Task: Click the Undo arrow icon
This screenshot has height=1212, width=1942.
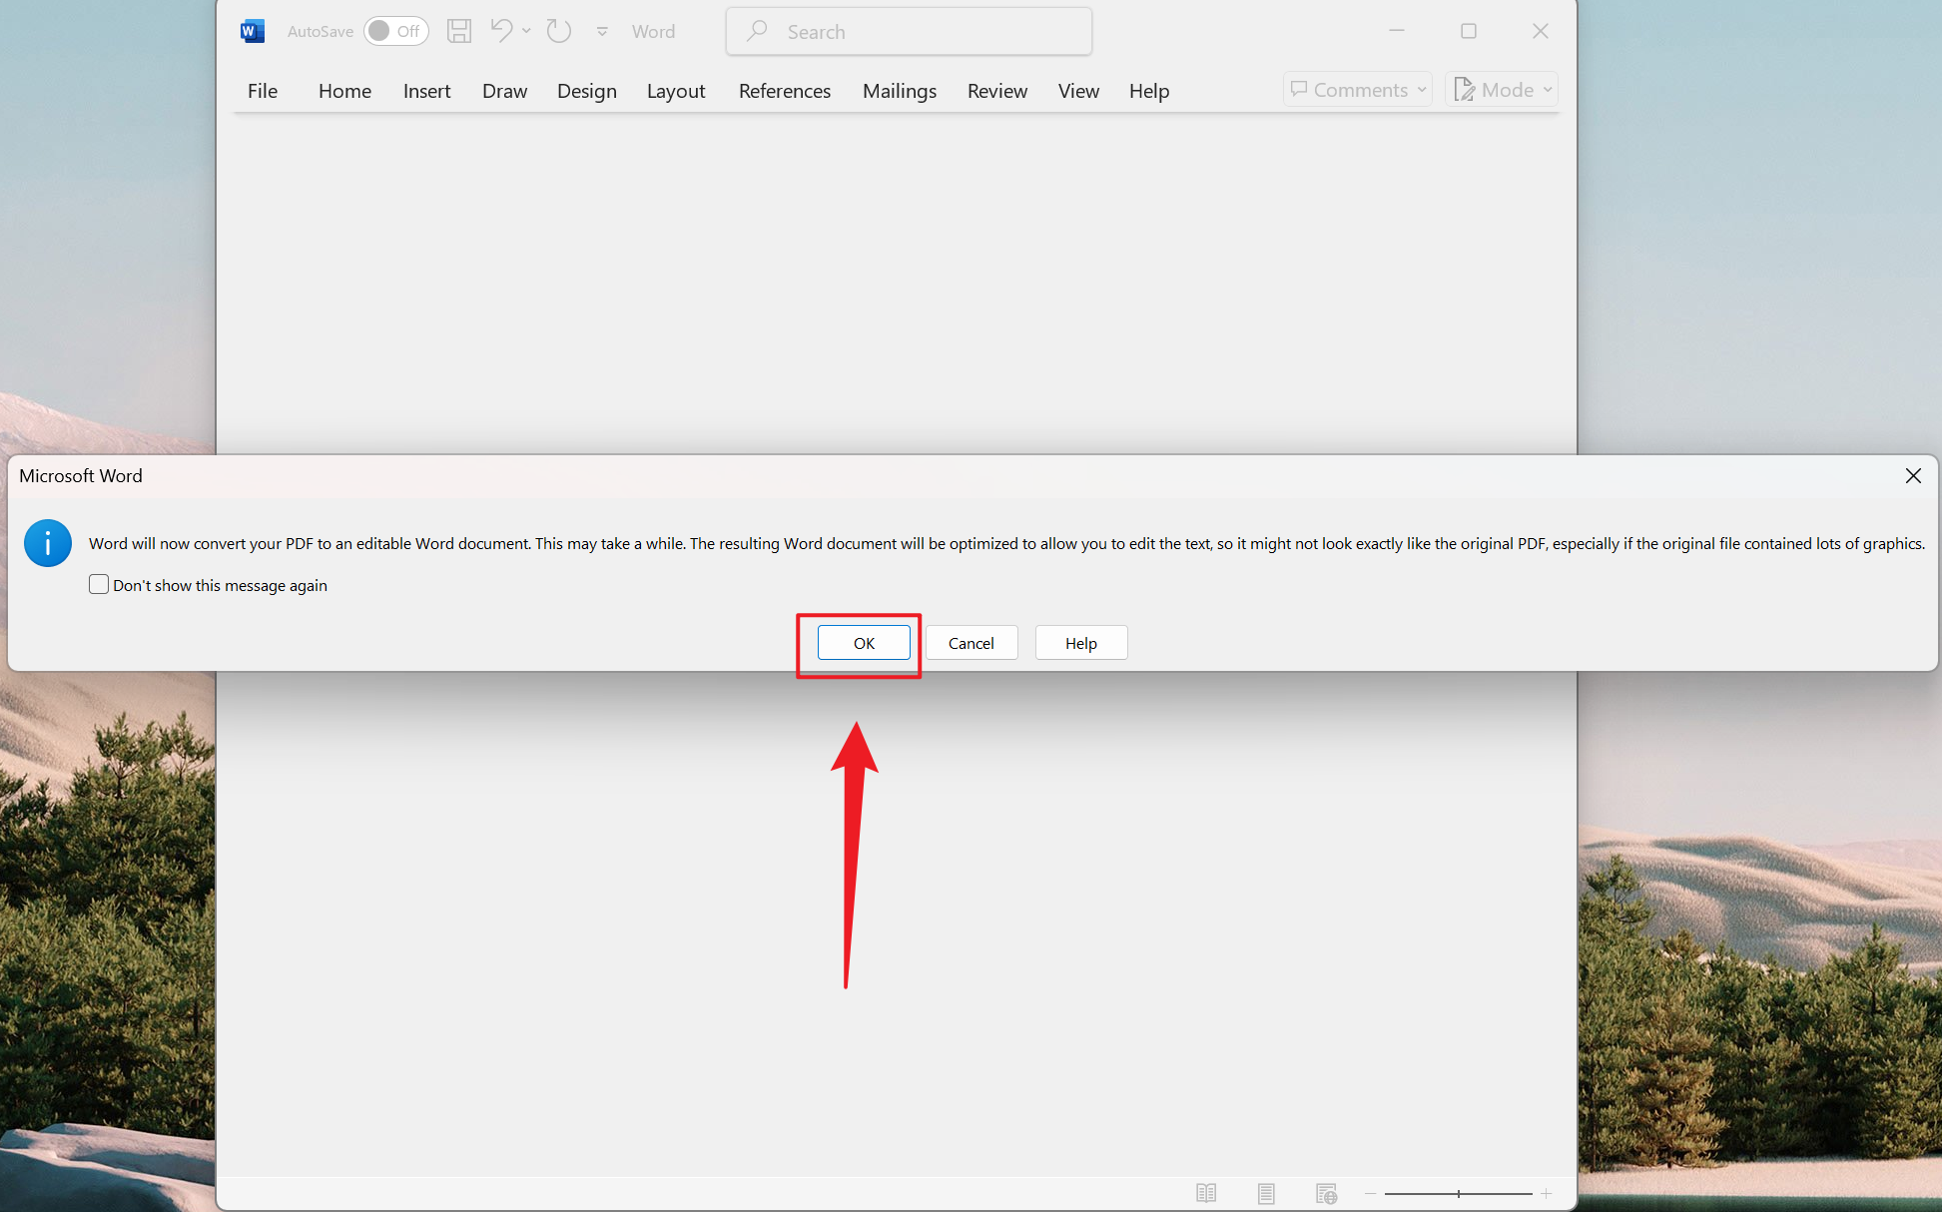Action: click(x=501, y=31)
